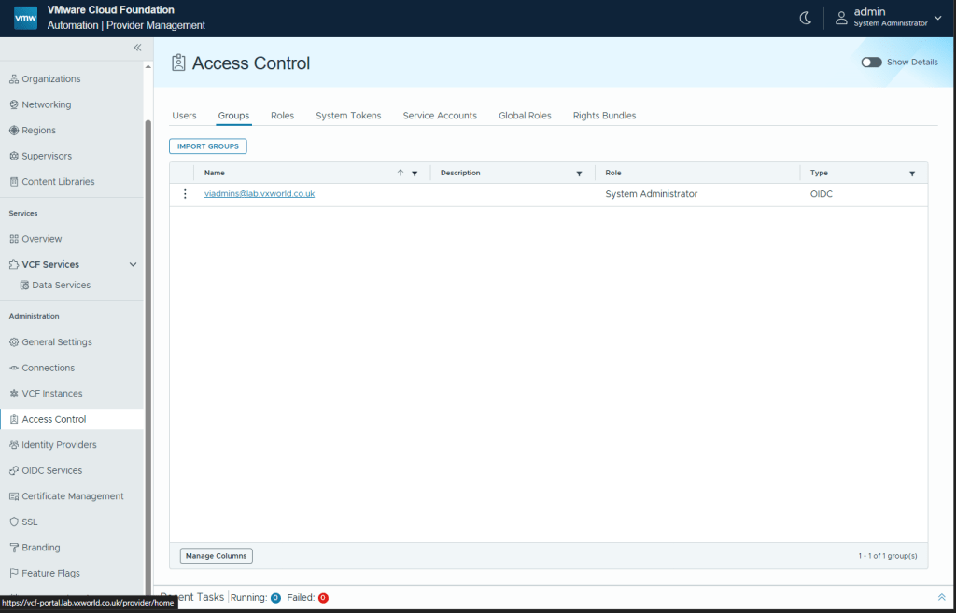Screen dimensions: 956x613
Task: Open Certificate Management in the sidebar
Action: point(72,496)
